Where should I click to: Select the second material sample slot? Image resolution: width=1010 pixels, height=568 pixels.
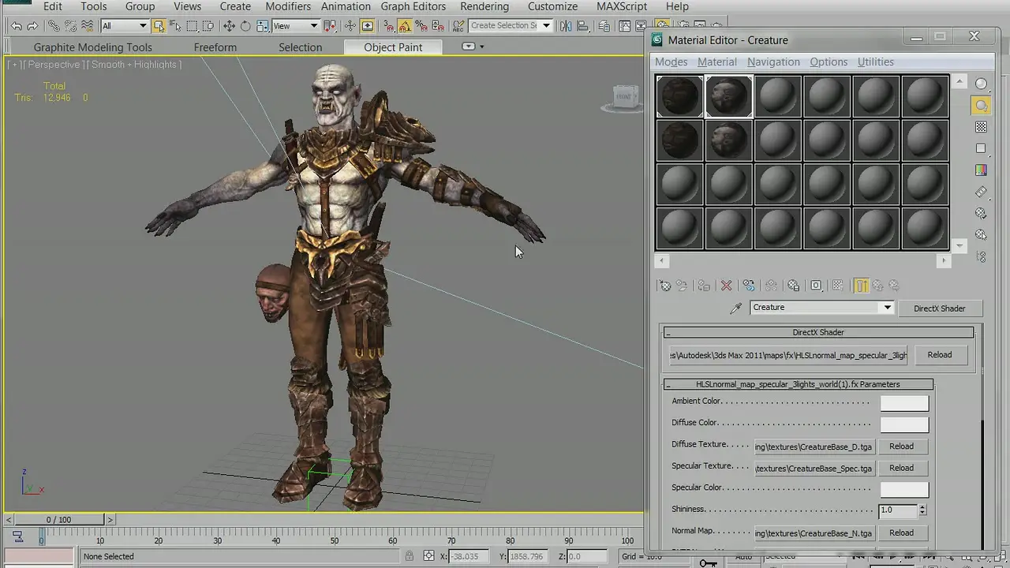(x=728, y=96)
